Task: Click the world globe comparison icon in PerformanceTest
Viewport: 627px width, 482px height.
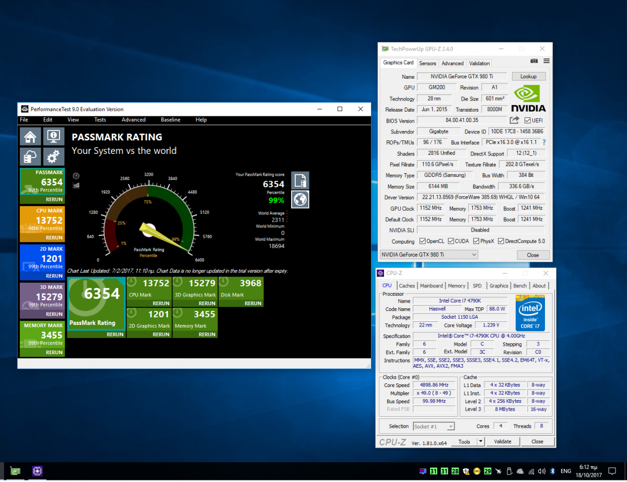Action: pos(300,199)
